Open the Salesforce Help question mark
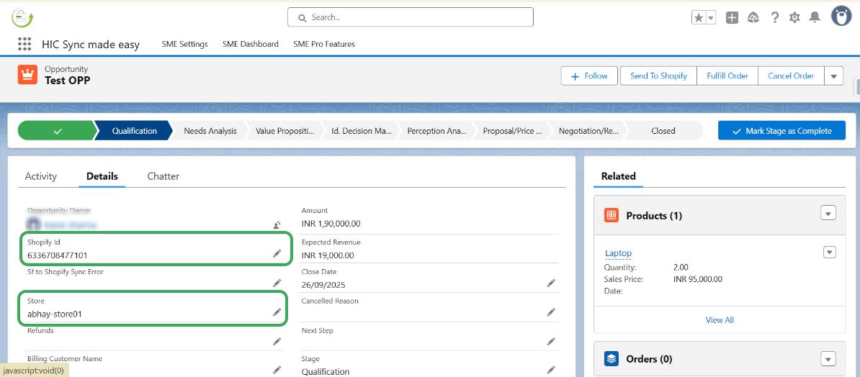Viewport: 860px width, 377px height. (775, 17)
